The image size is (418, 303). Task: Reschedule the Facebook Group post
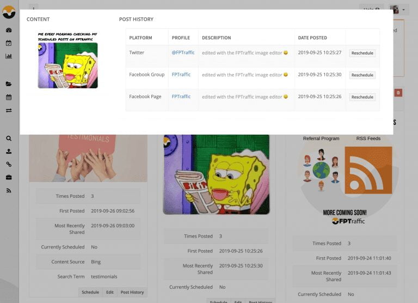pyautogui.click(x=362, y=75)
